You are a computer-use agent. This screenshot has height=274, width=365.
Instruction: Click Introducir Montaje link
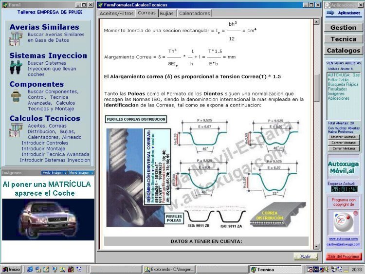tap(43, 148)
